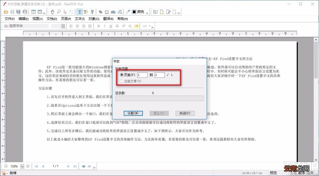Jump to the first page

(x=36, y=166)
